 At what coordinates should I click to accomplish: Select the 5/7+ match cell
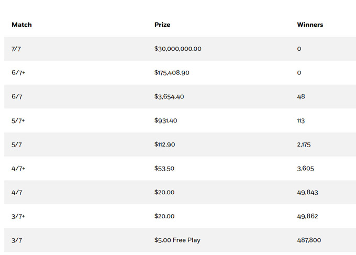pyautogui.click(x=19, y=121)
